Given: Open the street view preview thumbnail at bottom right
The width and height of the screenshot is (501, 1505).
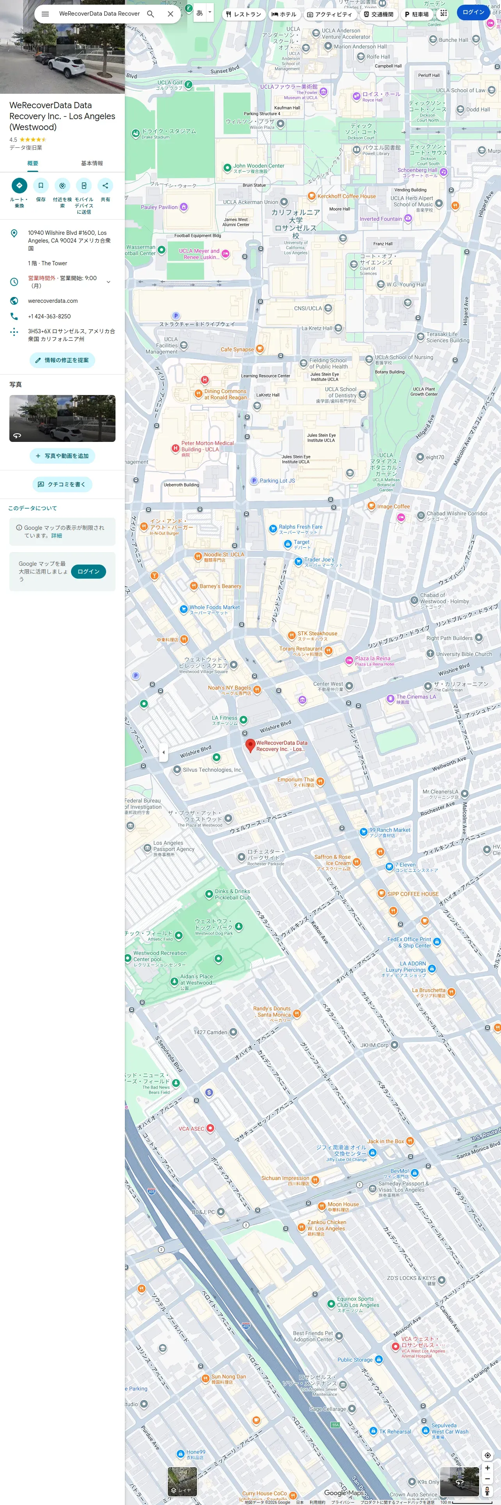Looking at the screenshot, I should pos(460,1481).
